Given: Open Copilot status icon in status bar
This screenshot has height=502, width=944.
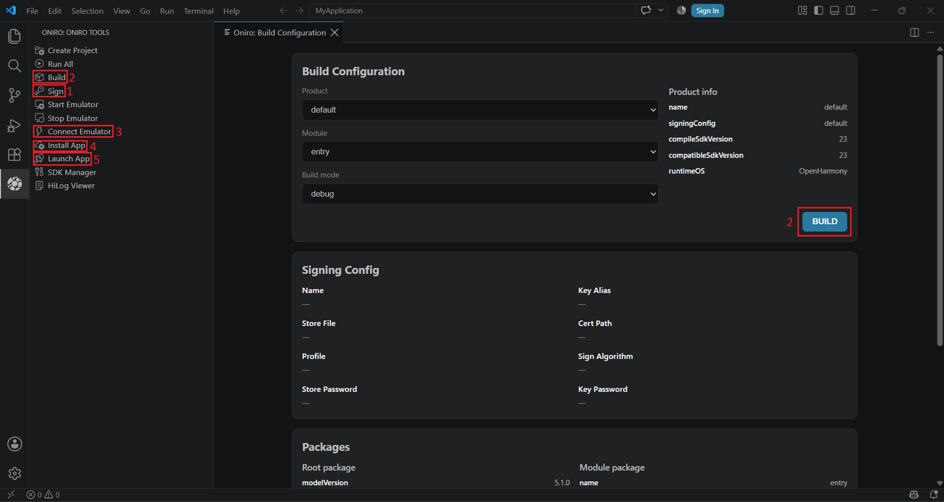Looking at the screenshot, I should click(914, 495).
